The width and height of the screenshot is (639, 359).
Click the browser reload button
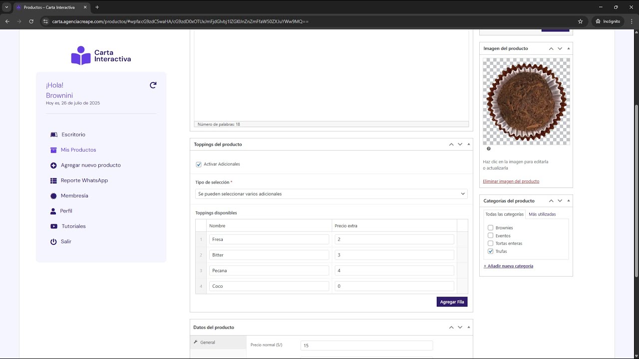[31, 21]
